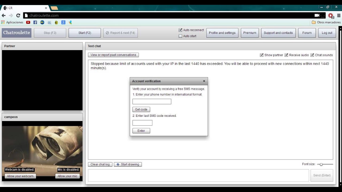The height and width of the screenshot is (192, 342).
Task: Click the chat message text box
Action: 199,175
